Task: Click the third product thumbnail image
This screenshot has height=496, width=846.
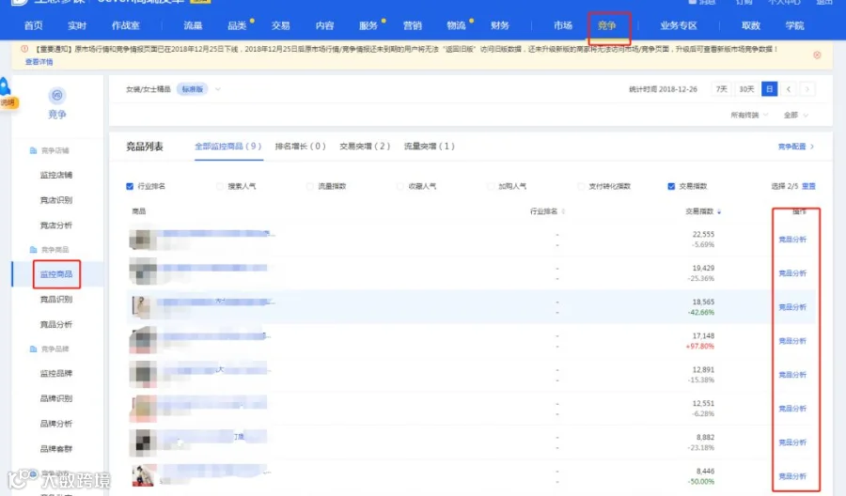Action: [142, 307]
